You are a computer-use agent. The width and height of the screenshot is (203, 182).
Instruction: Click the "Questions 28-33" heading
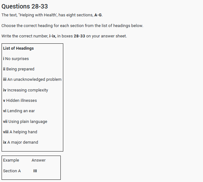coord(25,6)
